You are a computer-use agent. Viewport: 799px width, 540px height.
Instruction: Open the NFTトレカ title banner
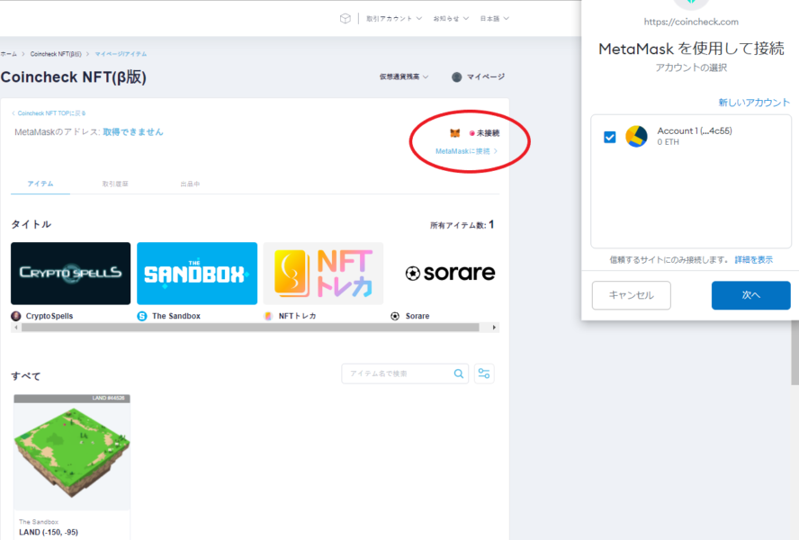pyautogui.click(x=324, y=274)
